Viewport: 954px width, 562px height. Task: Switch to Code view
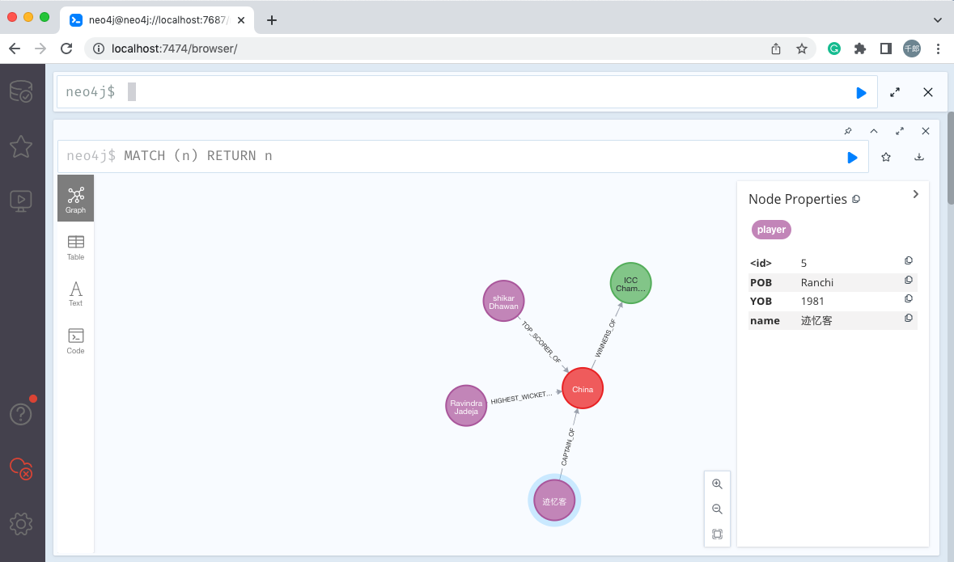click(75, 340)
